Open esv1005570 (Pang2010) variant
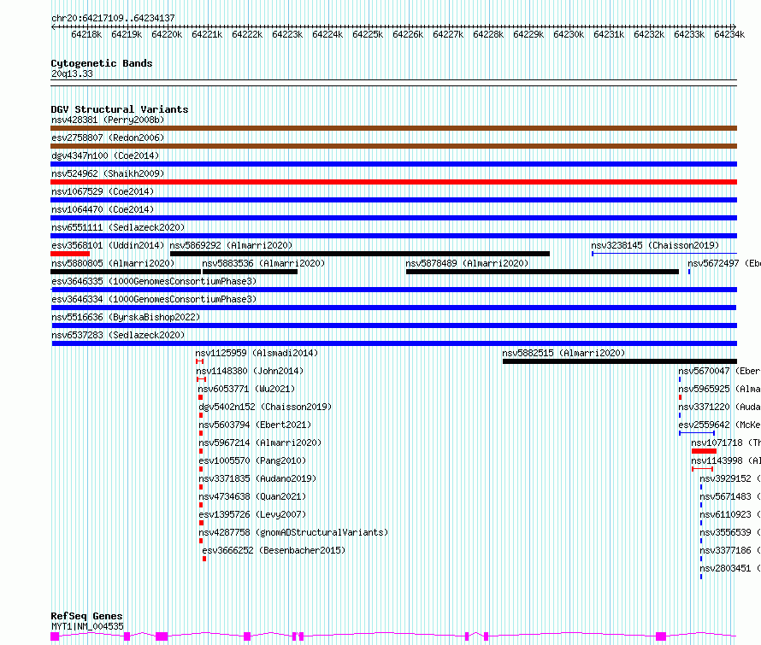761x645 pixels. [252, 460]
